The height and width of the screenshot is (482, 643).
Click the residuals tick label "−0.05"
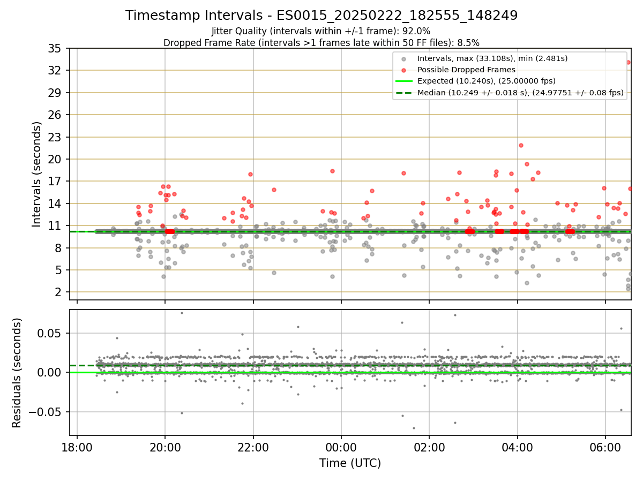click(44, 412)
